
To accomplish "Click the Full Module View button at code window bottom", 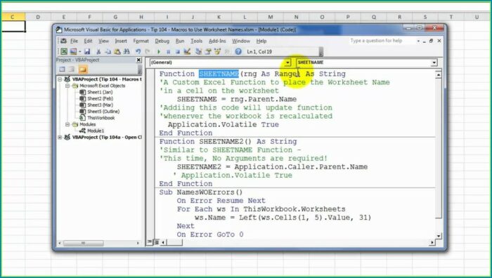I will [156, 242].
